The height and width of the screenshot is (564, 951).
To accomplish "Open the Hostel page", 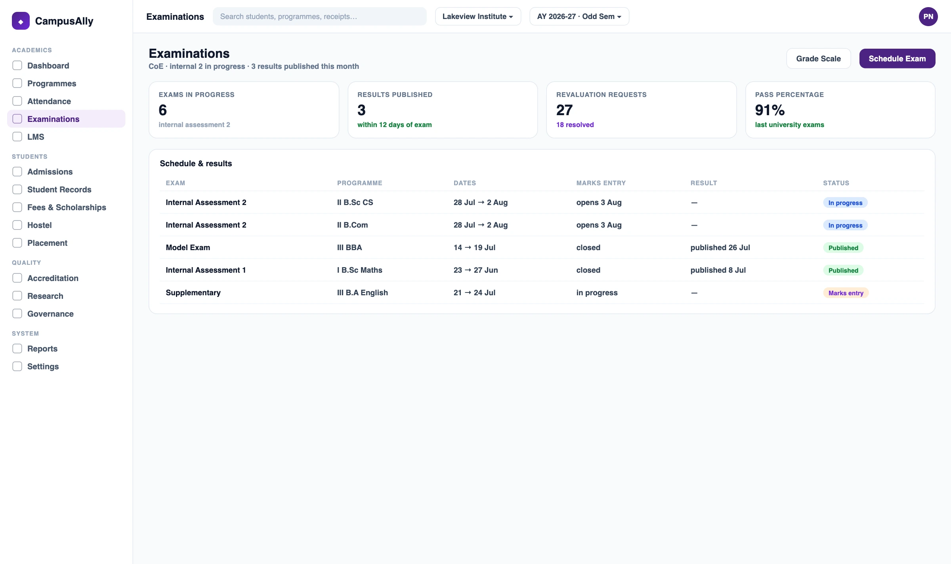I will coord(66,225).
